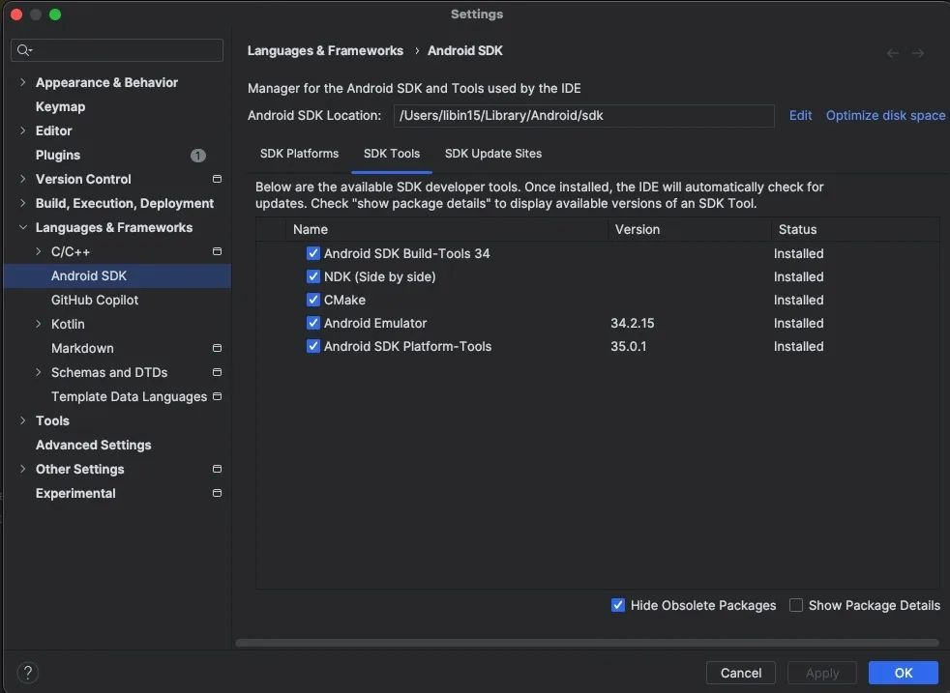This screenshot has width=950, height=693.
Task: Collapse Languages & Frameworks section
Action: pos(23,227)
